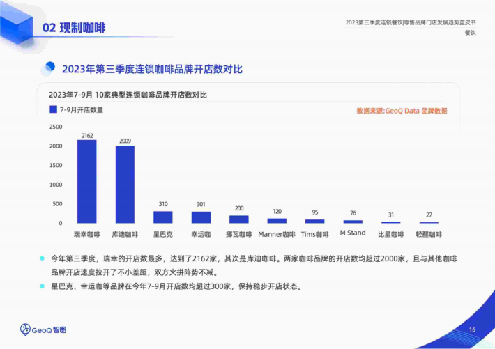Click the x-axis label 轻醒咖啡
This screenshot has width=495, height=349.
click(x=429, y=235)
